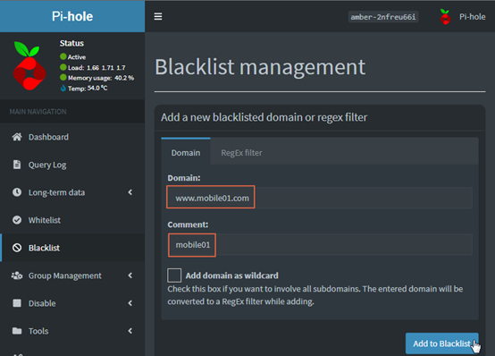Switch to the RegEx filter tab
This screenshot has height=356, width=495.
click(x=241, y=153)
